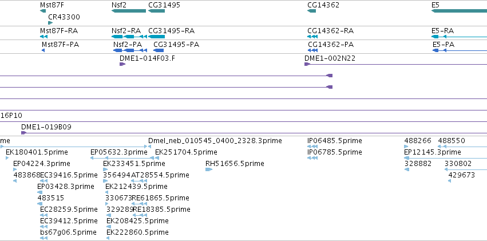This screenshot has height=241, width=487.
Task: Select the EK222860.5prime label
Action: coord(137,232)
